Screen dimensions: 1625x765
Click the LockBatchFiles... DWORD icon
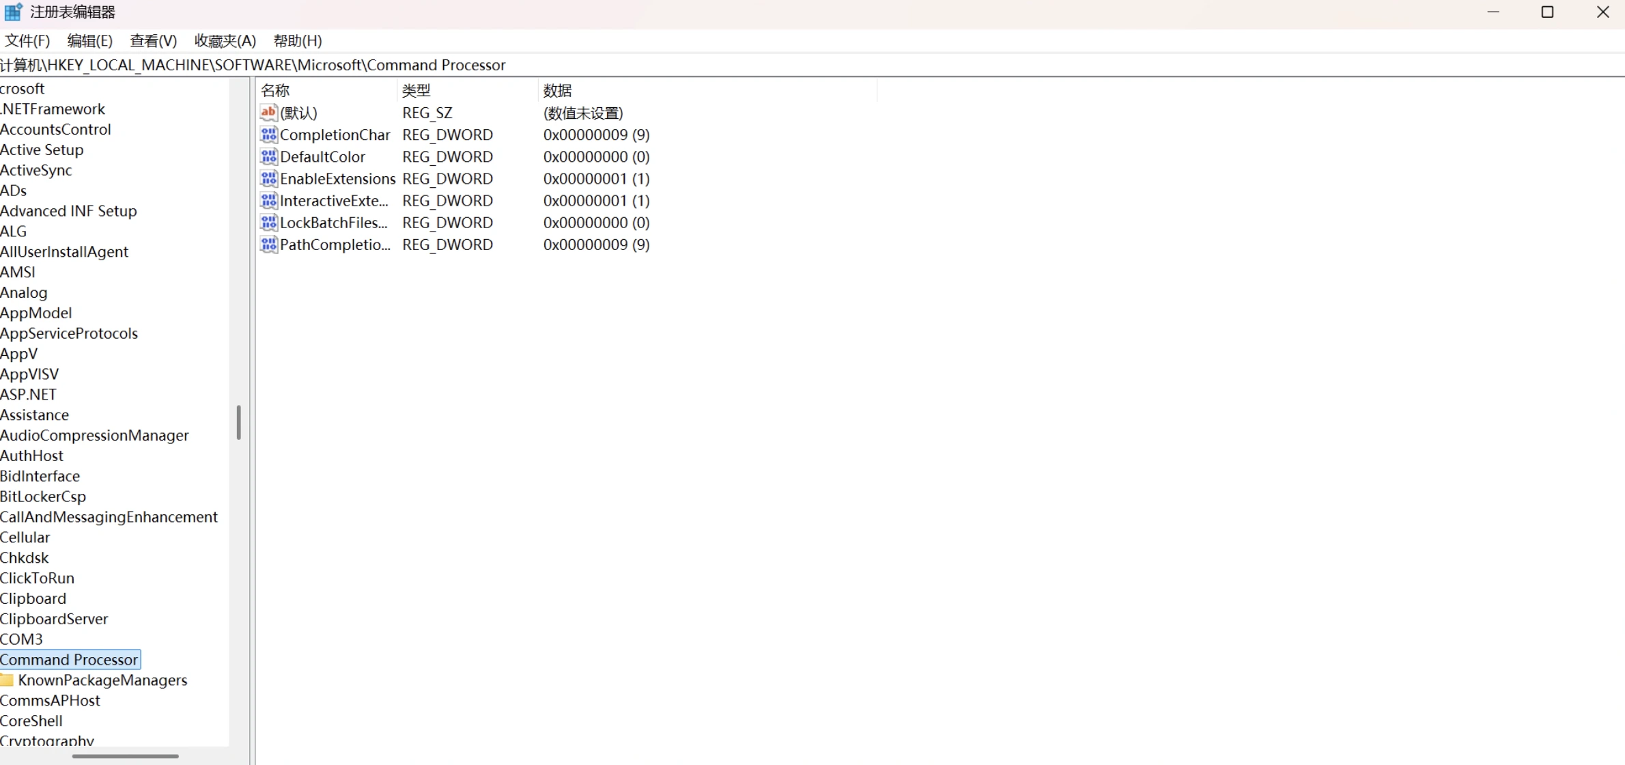(x=268, y=222)
